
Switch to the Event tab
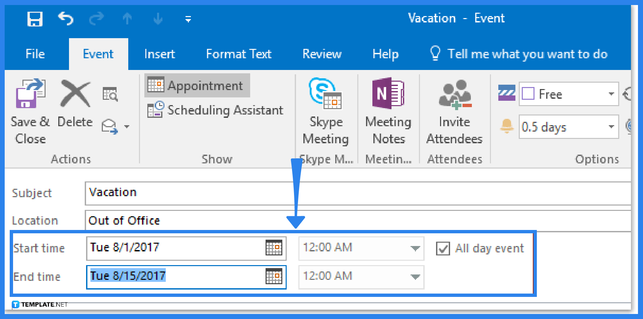pos(98,54)
